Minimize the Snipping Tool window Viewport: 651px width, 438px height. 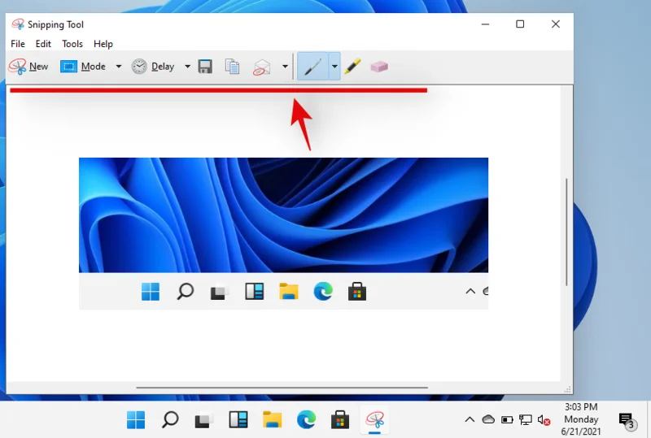point(485,24)
